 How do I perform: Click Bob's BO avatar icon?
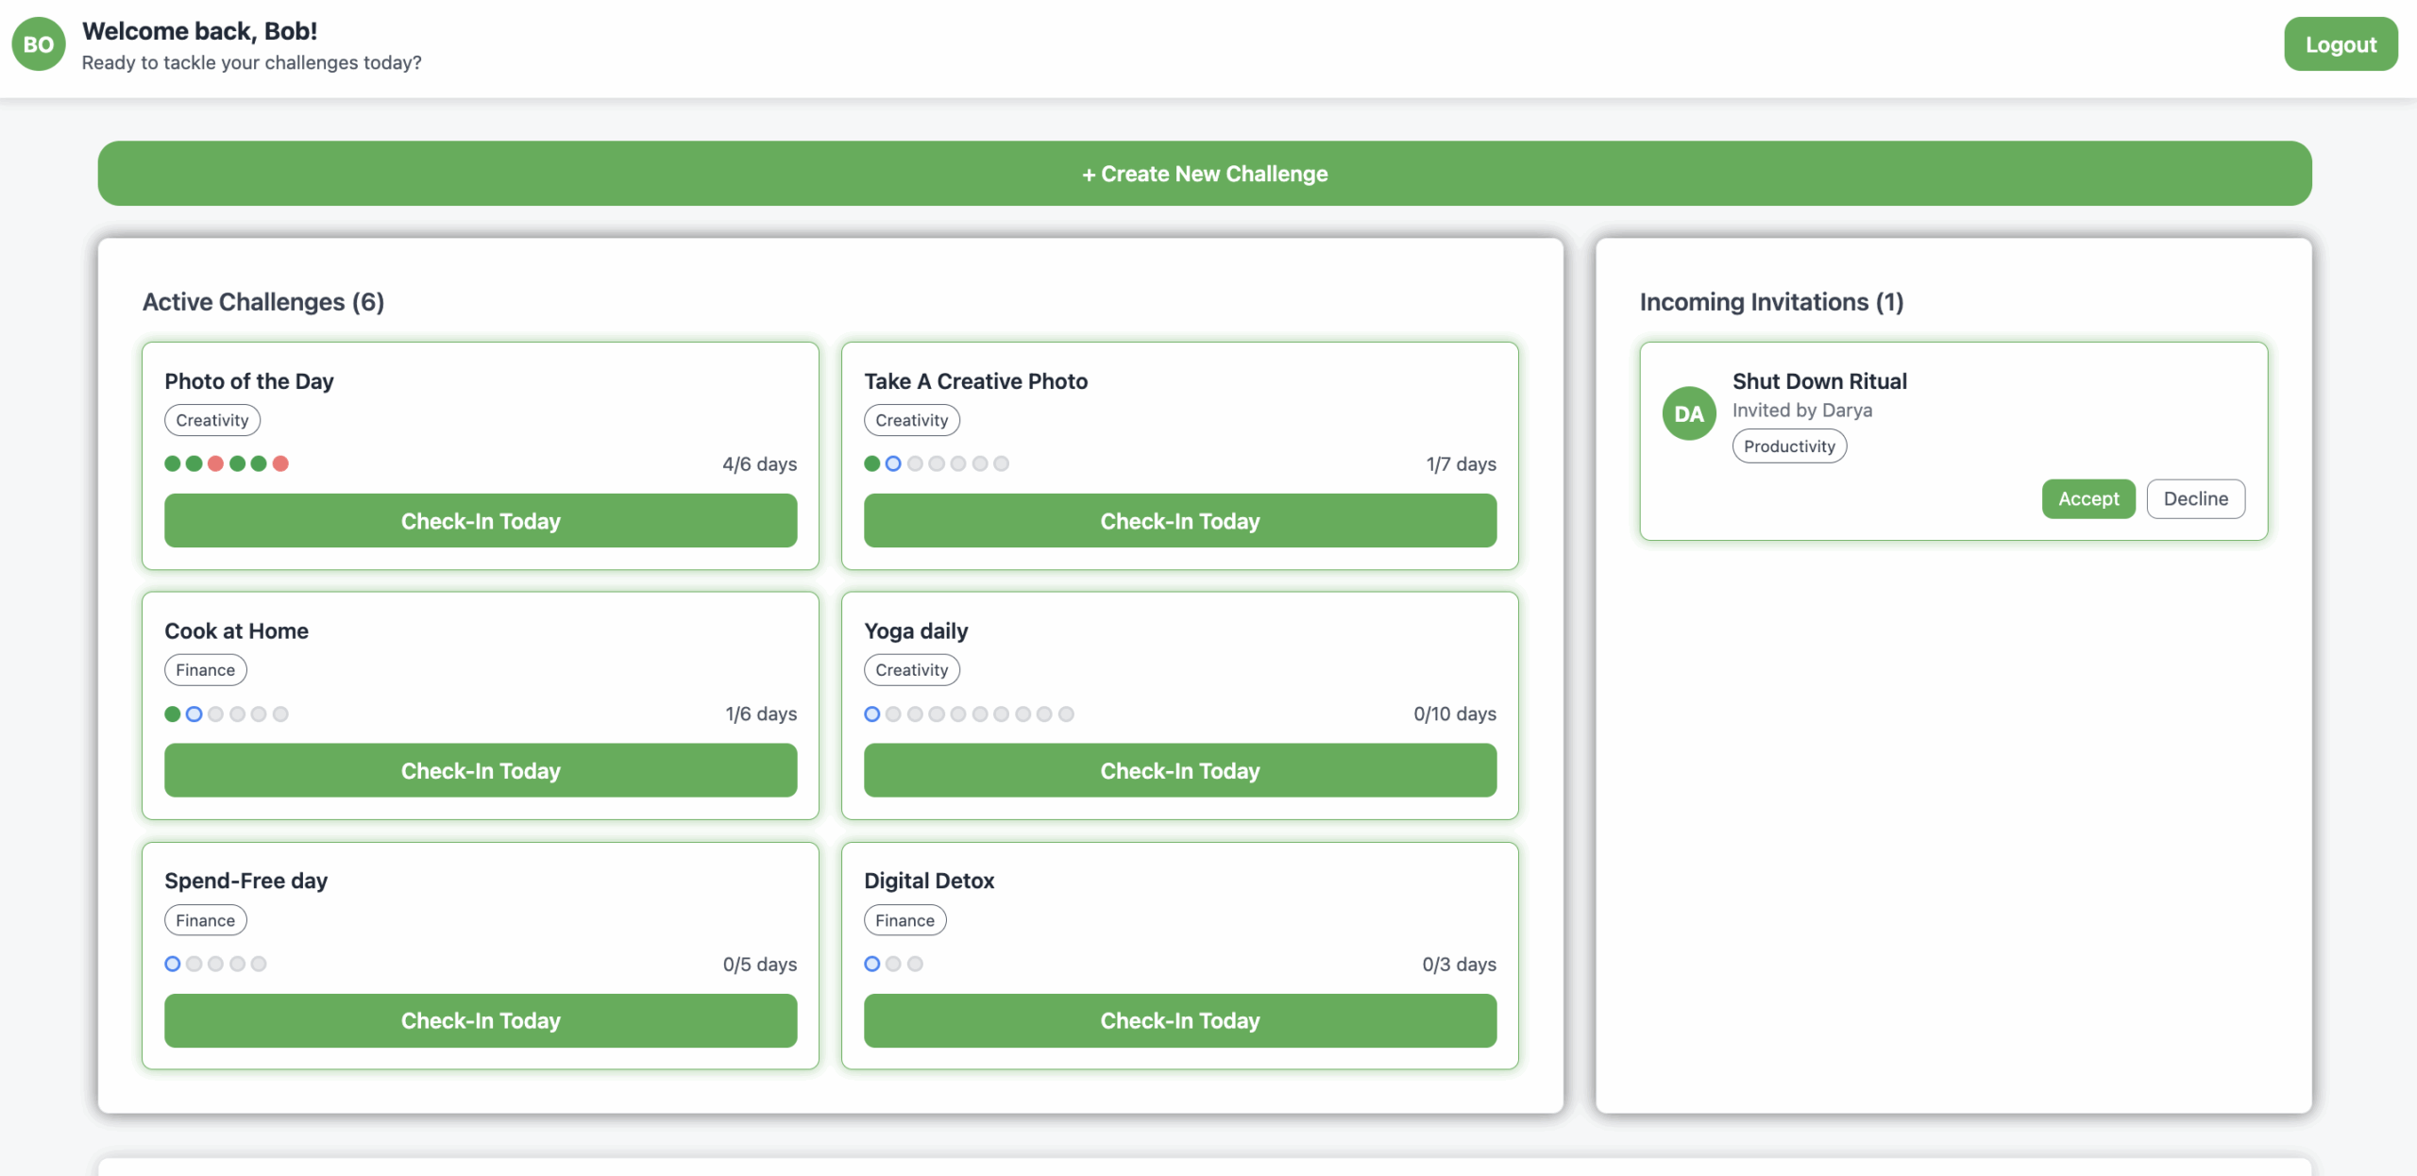click(38, 44)
